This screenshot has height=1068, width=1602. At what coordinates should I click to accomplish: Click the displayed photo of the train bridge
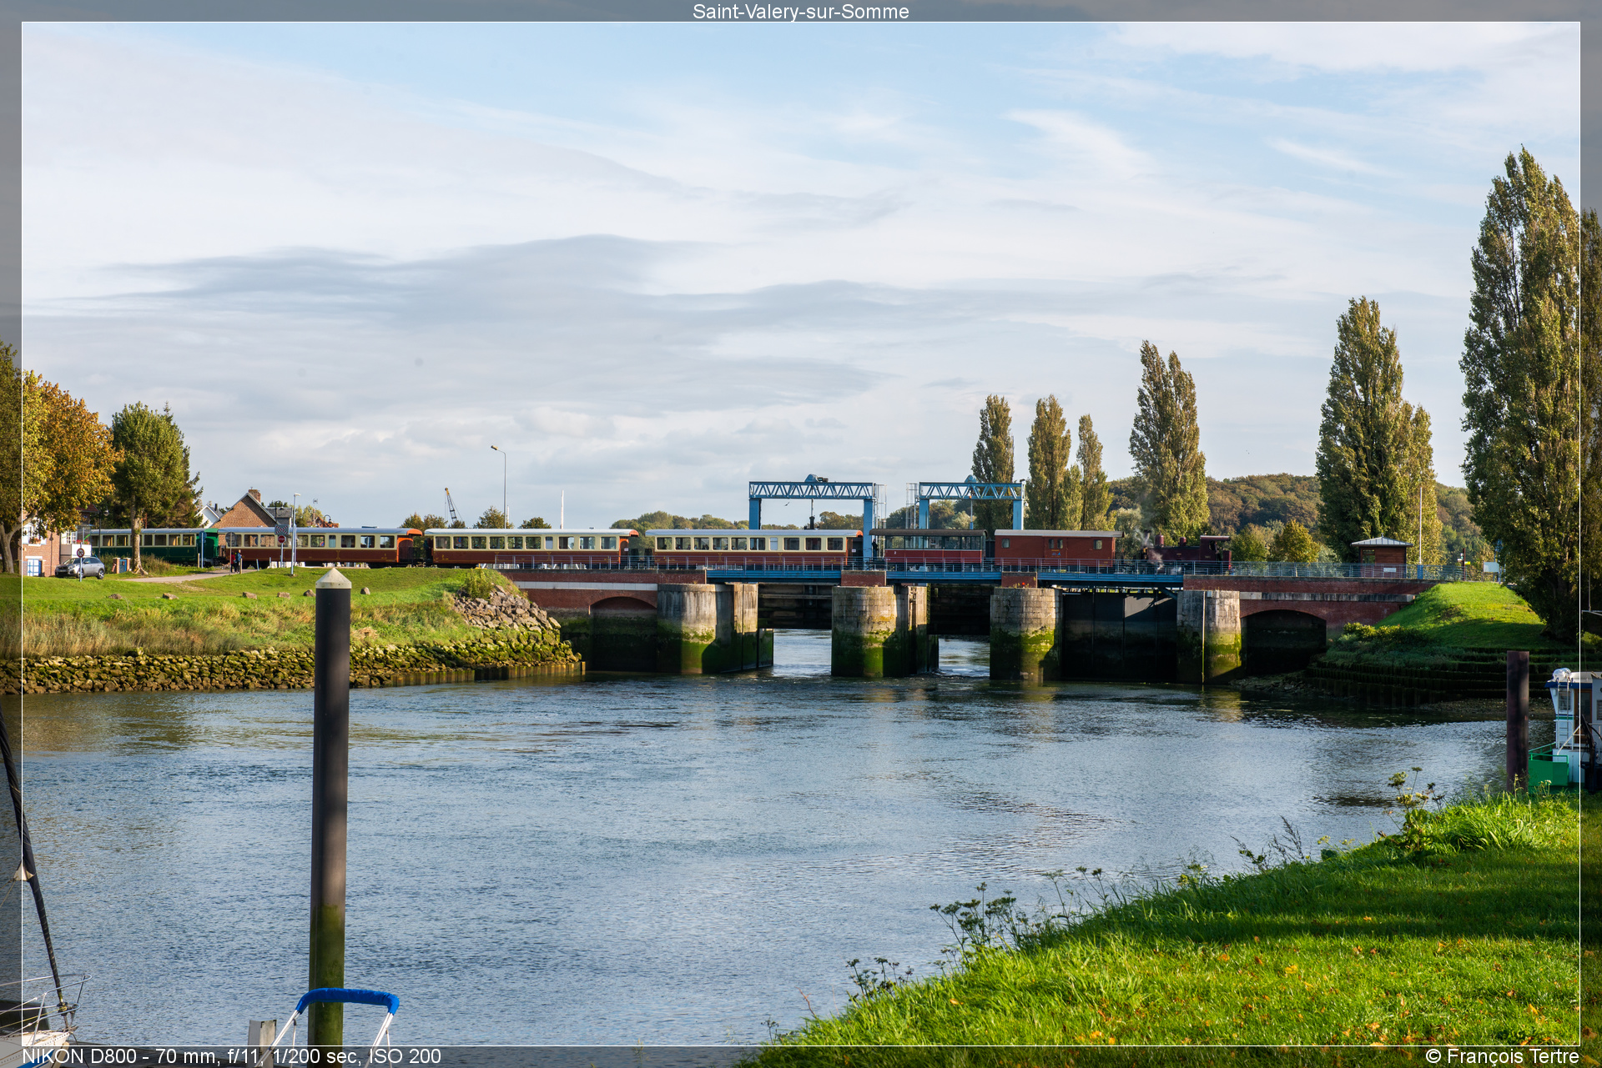[800, 534]
